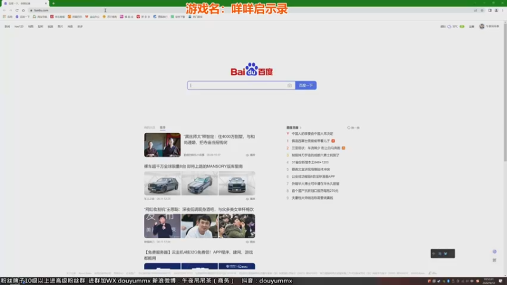Click the green air quality badge
The image size is (507, 285).
coord(462,27)
